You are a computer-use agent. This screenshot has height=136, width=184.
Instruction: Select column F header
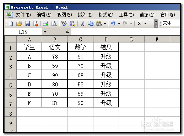[157, 39]
